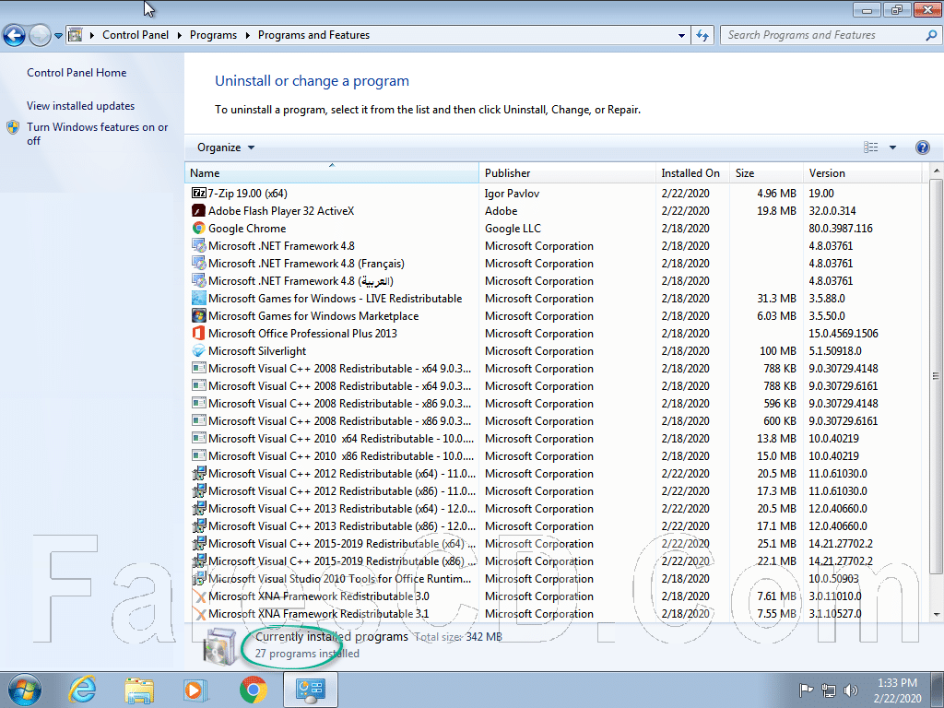Click the Control Panel taskbar button

click(311, 690)
